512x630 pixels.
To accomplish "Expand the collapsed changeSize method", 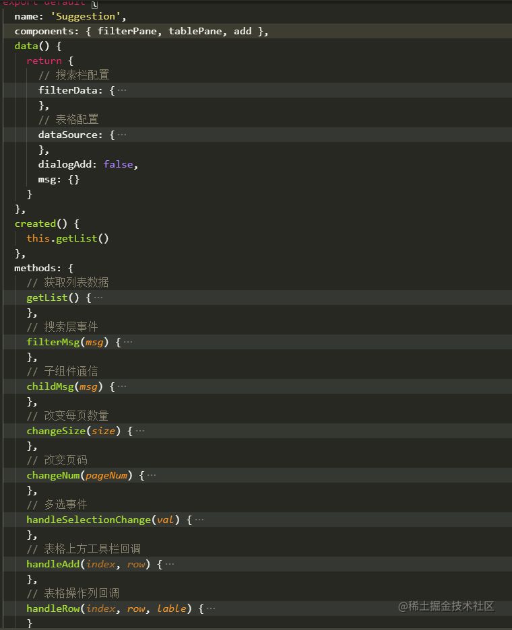I will click(x=139, y=431).
